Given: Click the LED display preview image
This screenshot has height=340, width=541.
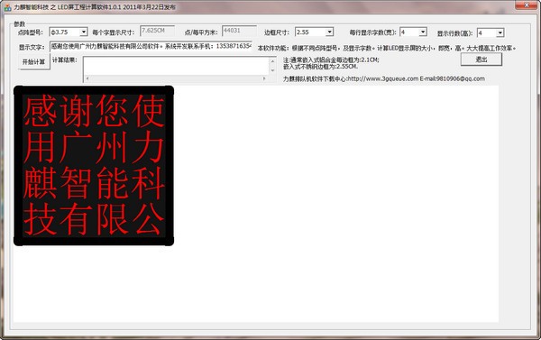Looking at the screenshot, I should coord(94,166).
